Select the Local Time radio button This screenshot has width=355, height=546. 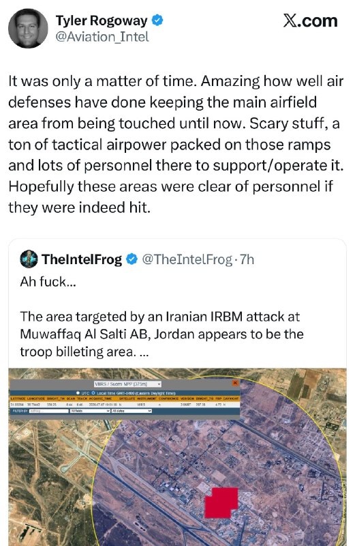pyautogui.click(x=93, y=393)
